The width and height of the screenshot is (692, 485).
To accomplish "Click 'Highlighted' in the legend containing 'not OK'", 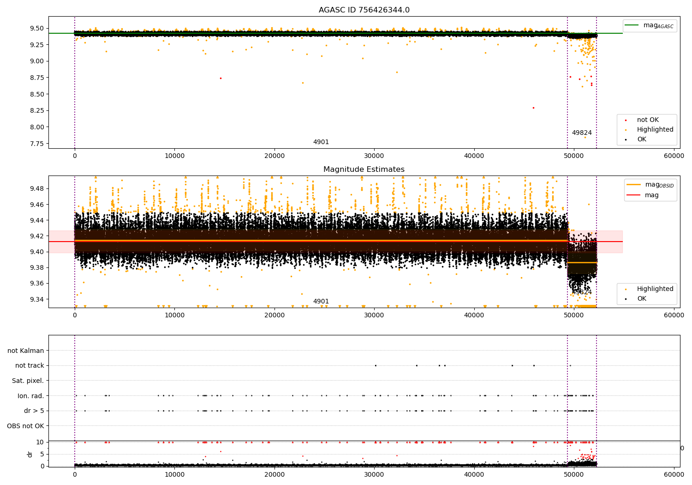I will pos(655,130).
